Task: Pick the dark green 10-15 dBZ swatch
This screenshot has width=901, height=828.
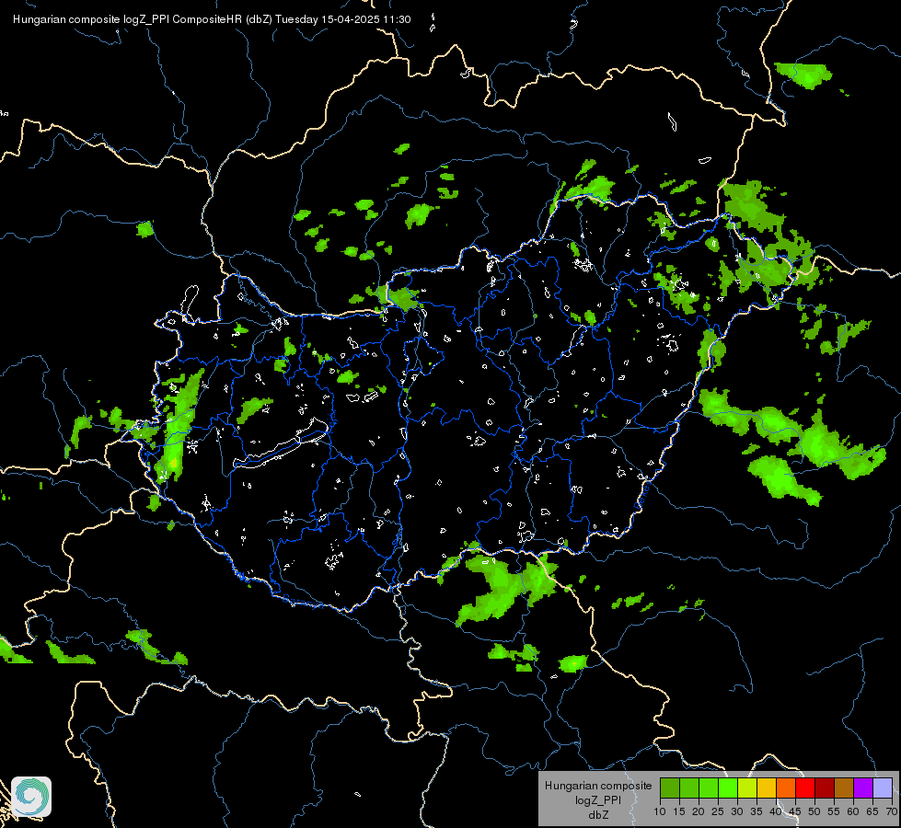Action: point(670,788)
